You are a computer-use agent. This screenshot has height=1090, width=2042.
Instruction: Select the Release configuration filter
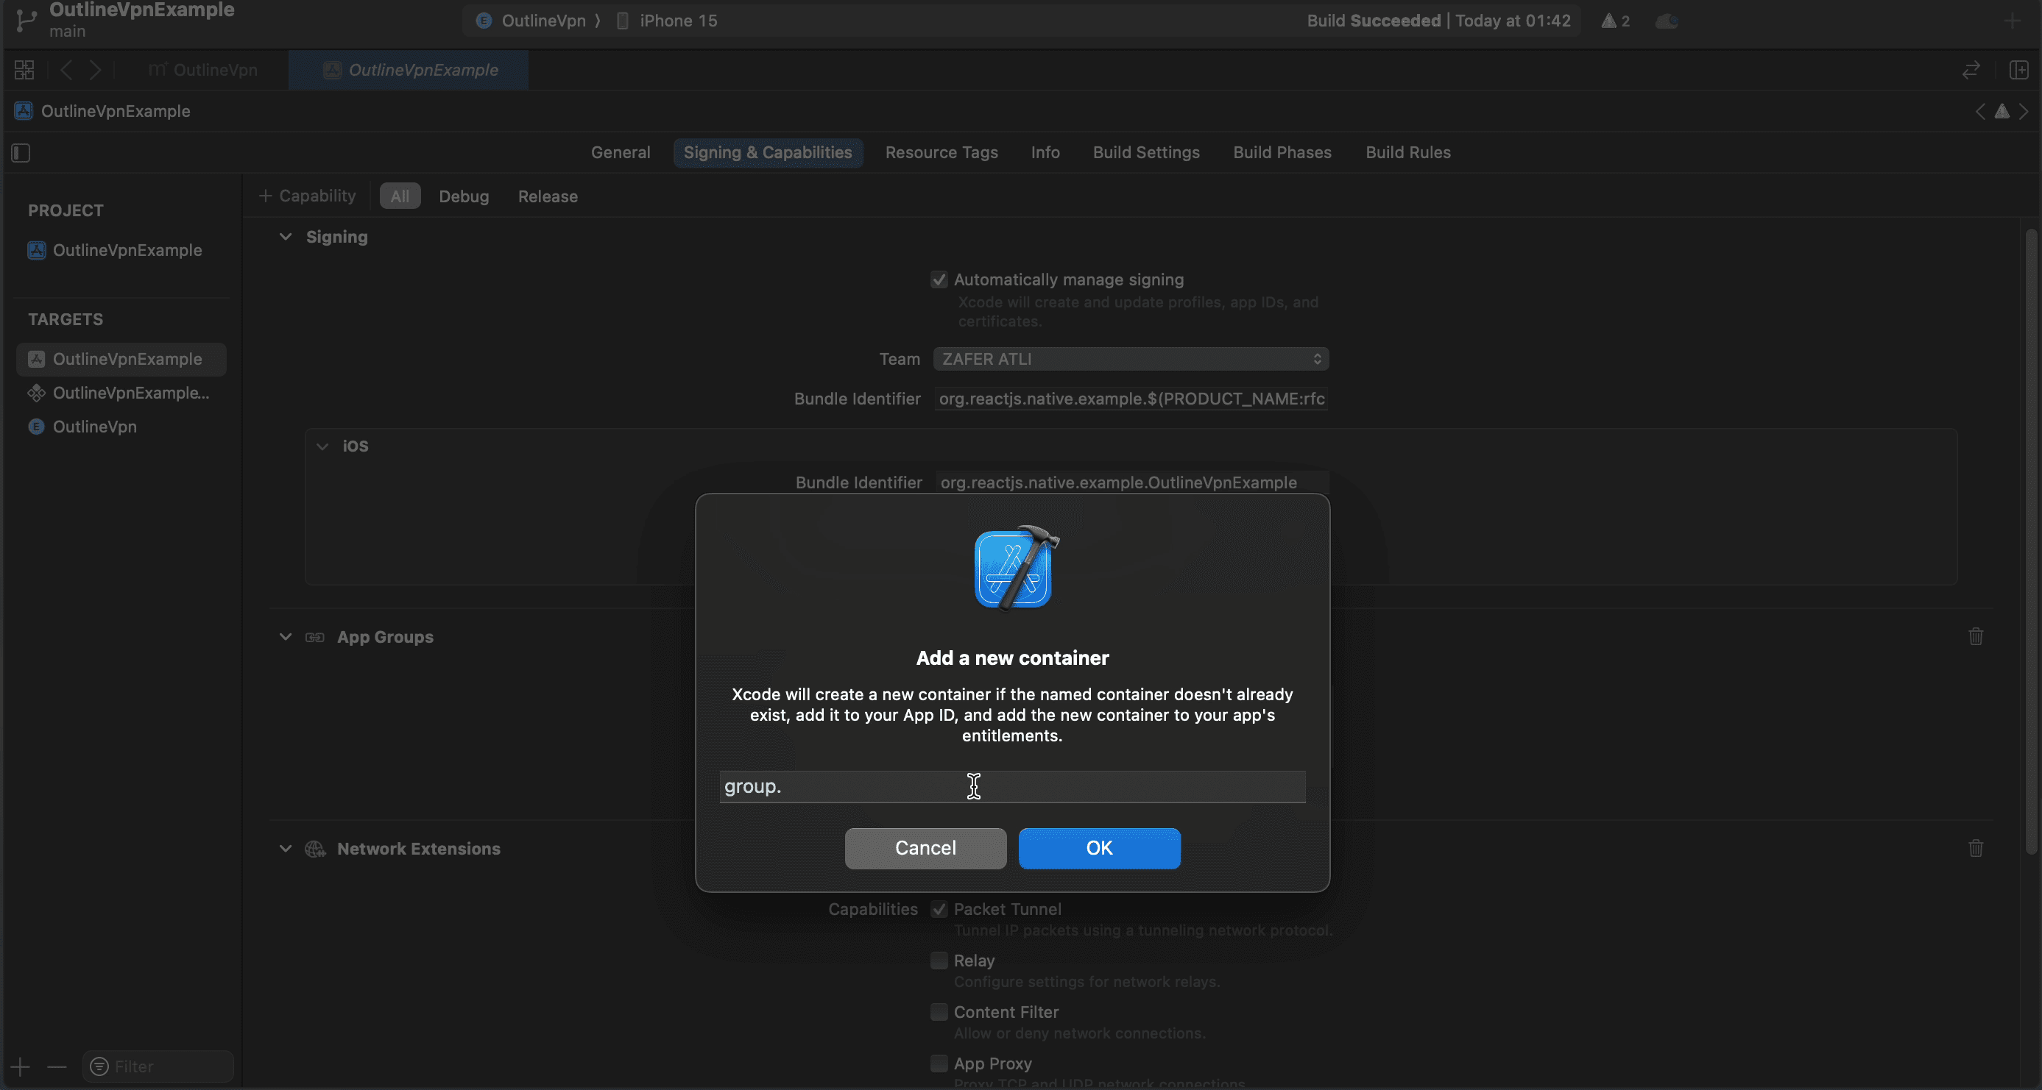click(548, 196)
